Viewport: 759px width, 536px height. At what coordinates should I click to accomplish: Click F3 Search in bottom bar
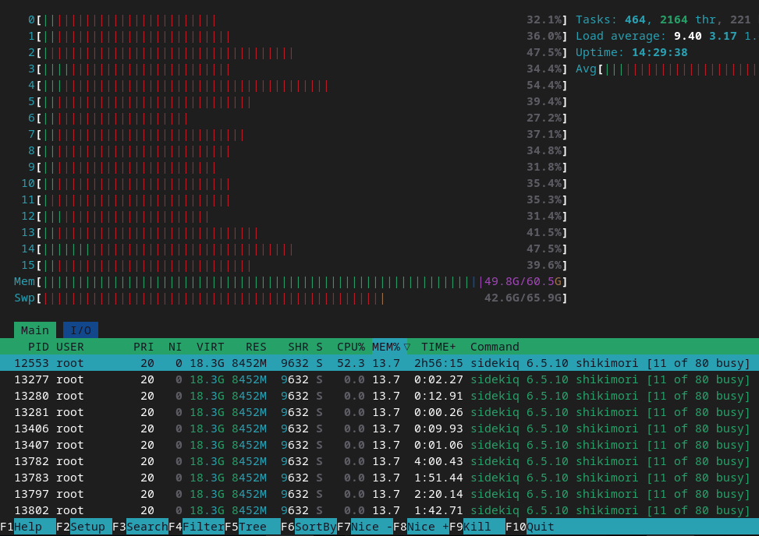(146, 527)
